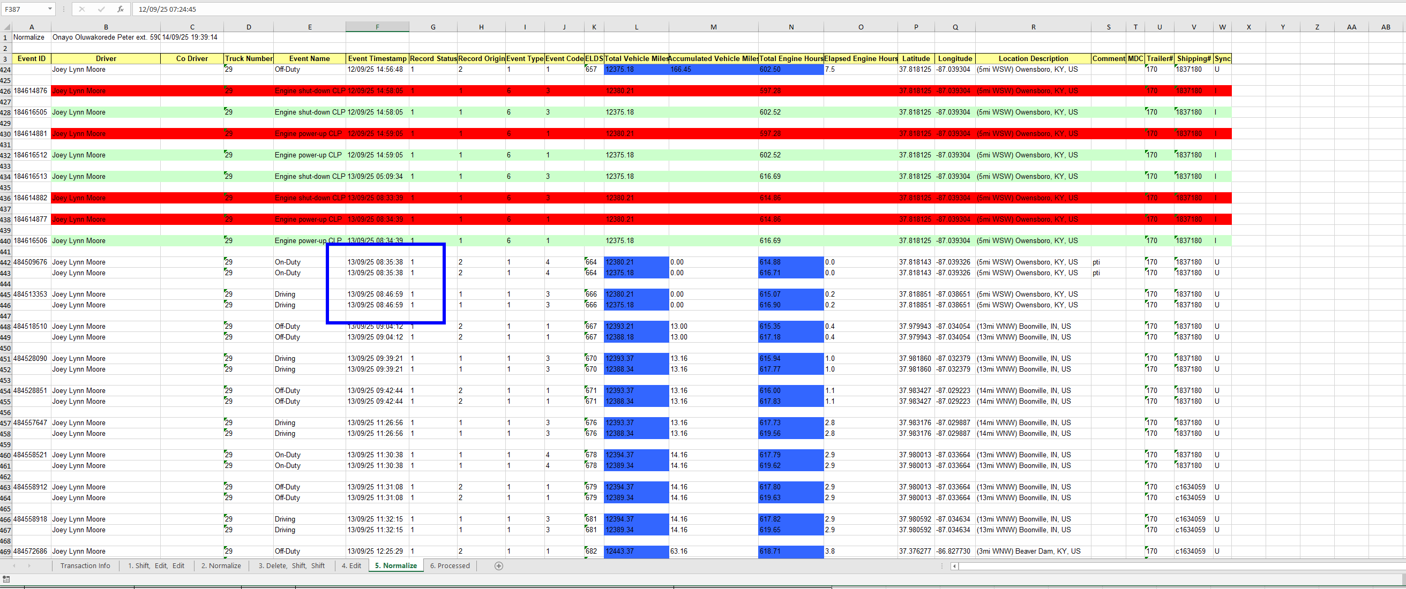Viewport: 1406px width, 589px height.
Task: Select column F header
Action: (377, 27)
